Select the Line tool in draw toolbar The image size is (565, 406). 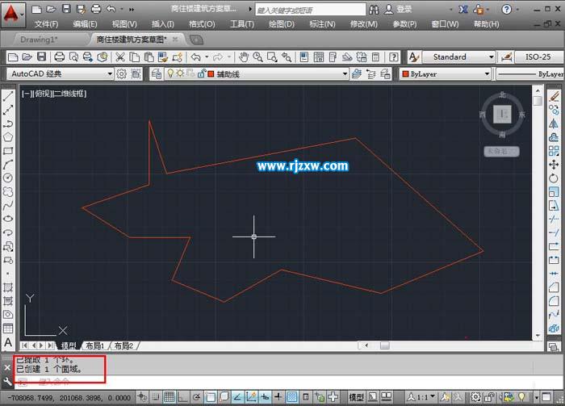coord(8,96)
